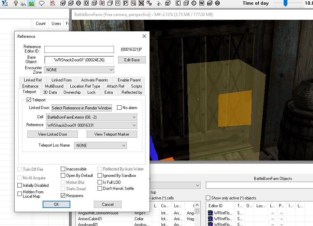Confirm the Reference dialog with OK
The width and height of the screenshot is (313, 226).
coord(57,204)
